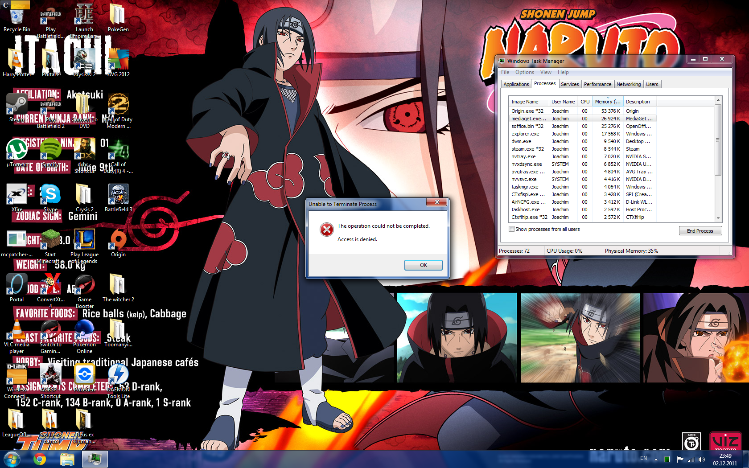The width and height of the screenshot is (749, 468).
Task: Click scroll-down arrow of process list
Action: pyautogui.click(x=718, y=218)
